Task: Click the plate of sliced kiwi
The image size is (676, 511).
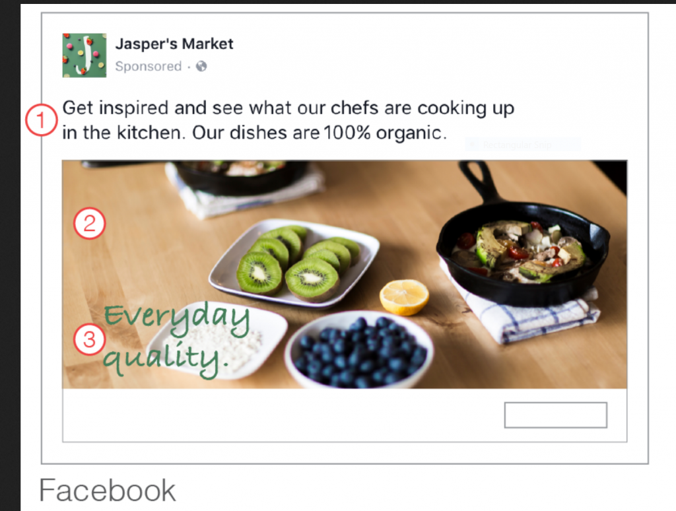Action: click(x=294, y=263)
